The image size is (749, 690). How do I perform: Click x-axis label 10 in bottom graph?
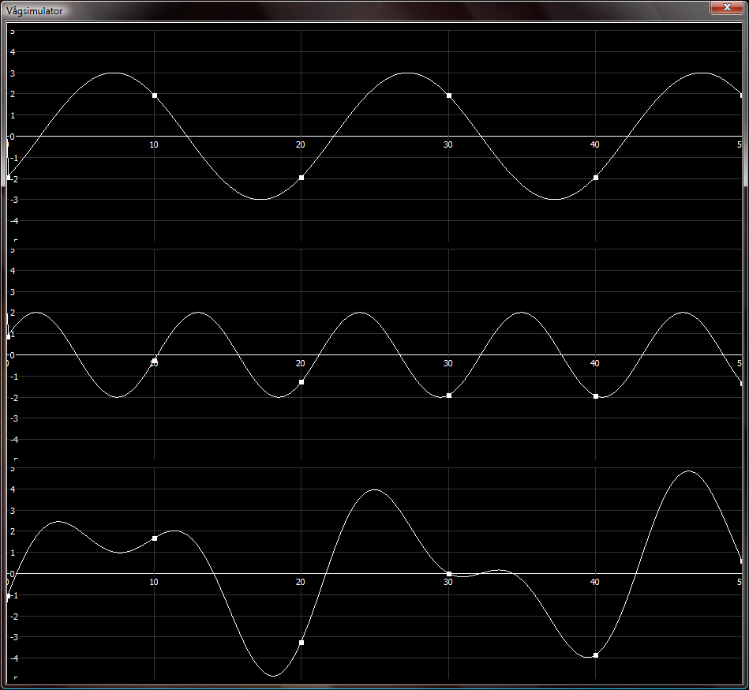click(x=154, y=582)
